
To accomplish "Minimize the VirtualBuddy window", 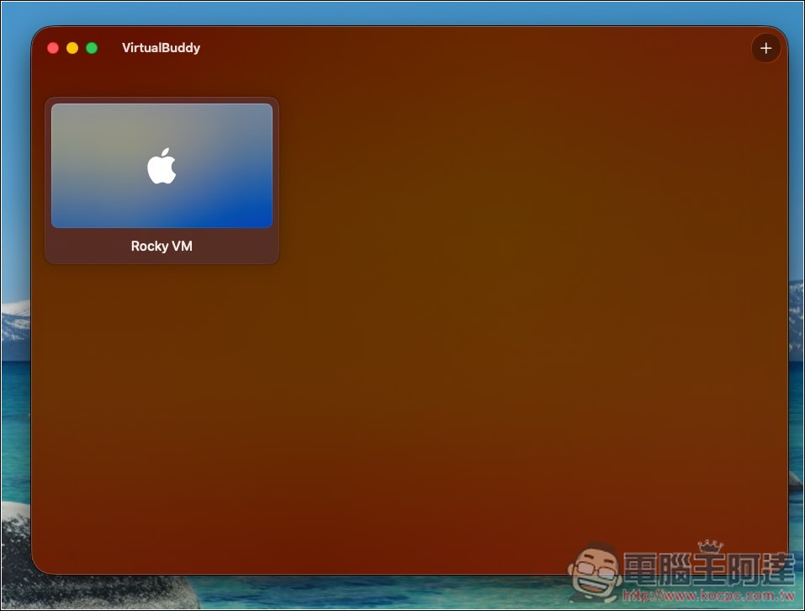I will (x=72, y=48).
